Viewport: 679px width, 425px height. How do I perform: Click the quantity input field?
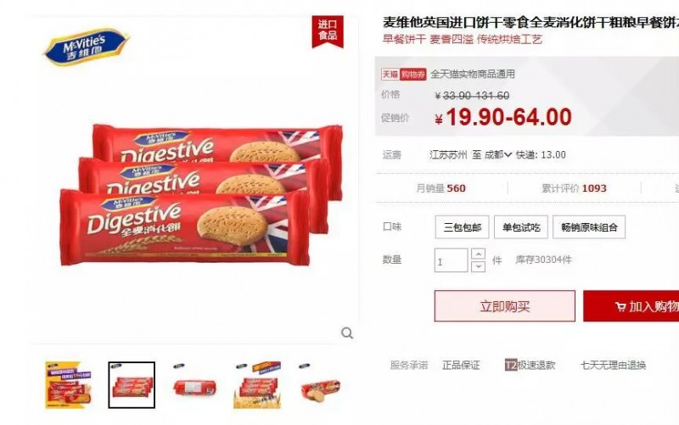pos(452,260)
